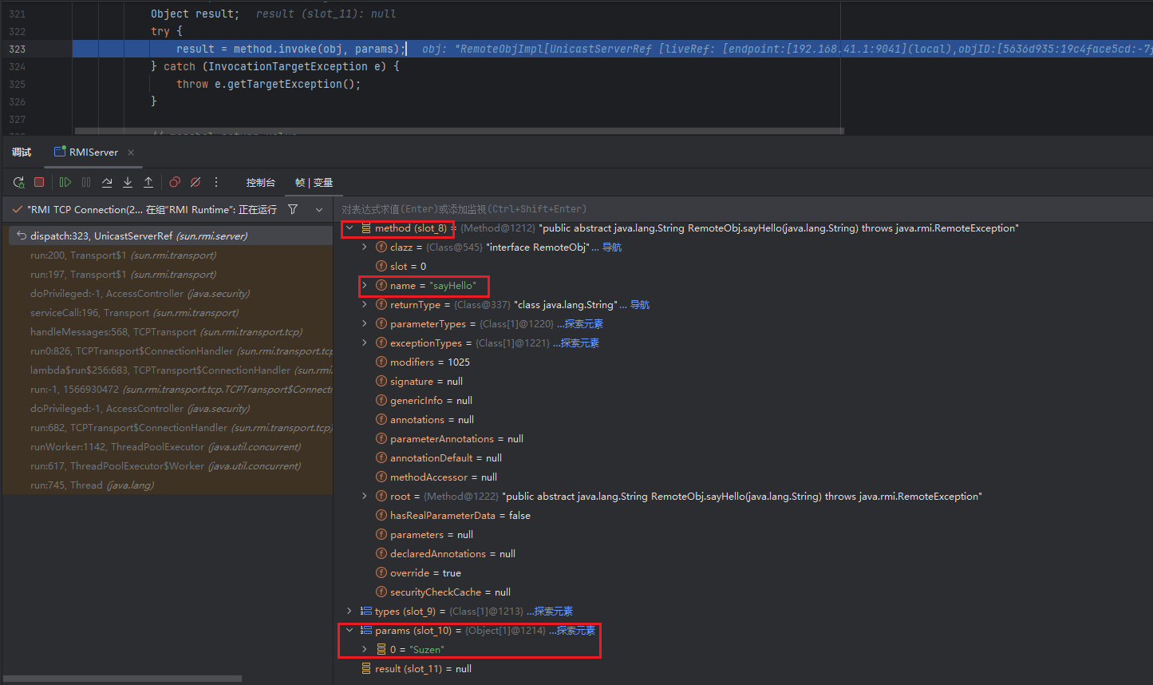Image resolution: width=1153 pixels, height=685 pixels.
Task: Switch to the 控制台 console tab
Action: tap(260, 183)
